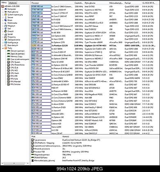The height and width of the screenshot is (172, 160).
Task: Select the DirectX icon
Action: point(6,31)
